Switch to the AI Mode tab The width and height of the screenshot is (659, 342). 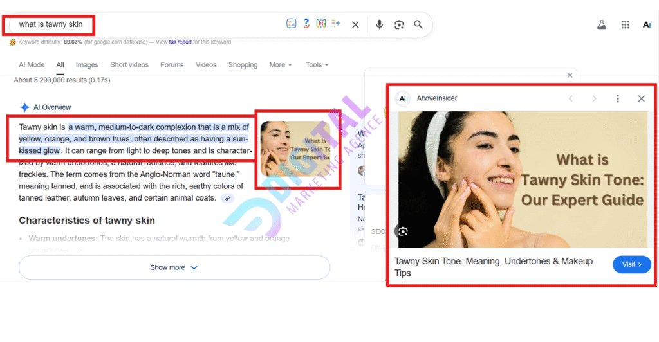pyautogui.click(x=32, y=65)
